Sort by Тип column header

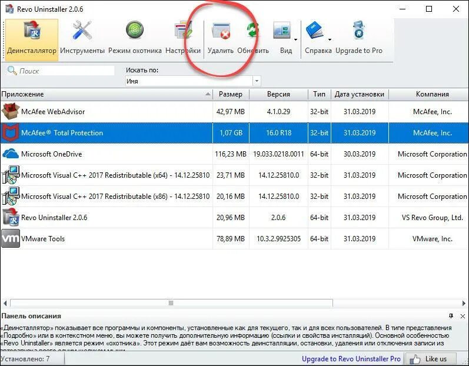[x=319, y=94]
